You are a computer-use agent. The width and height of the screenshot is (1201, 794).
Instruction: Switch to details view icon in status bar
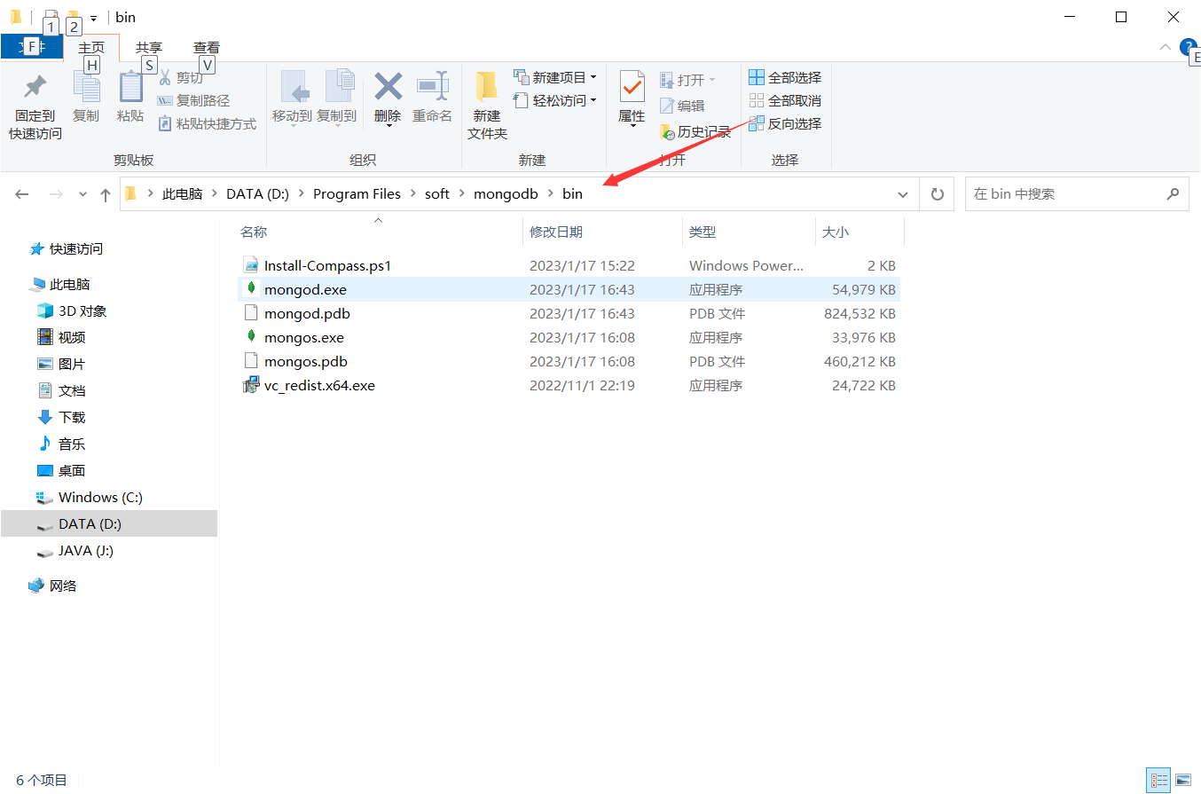coord(1159,781)
